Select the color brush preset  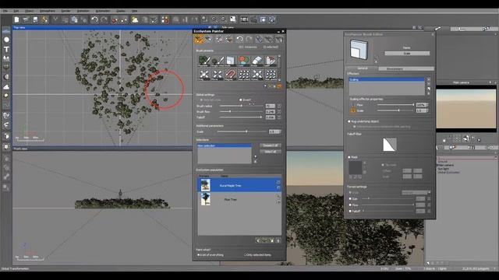(244, 61)
